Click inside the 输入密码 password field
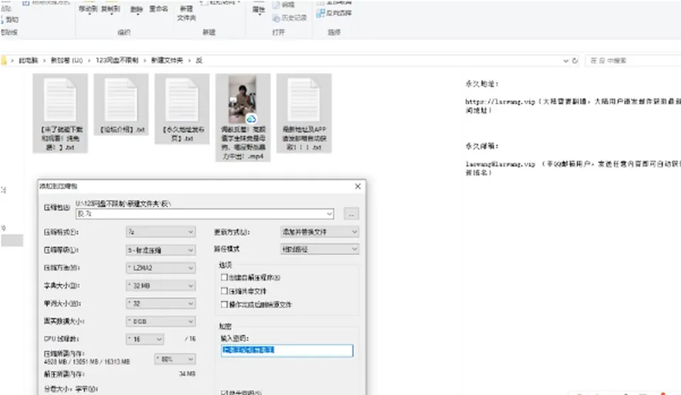Viewport: 681px width, 395px height. point(287,350)
